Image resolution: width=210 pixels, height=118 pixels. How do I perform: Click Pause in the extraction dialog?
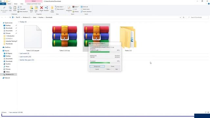[x=113, y=66]
